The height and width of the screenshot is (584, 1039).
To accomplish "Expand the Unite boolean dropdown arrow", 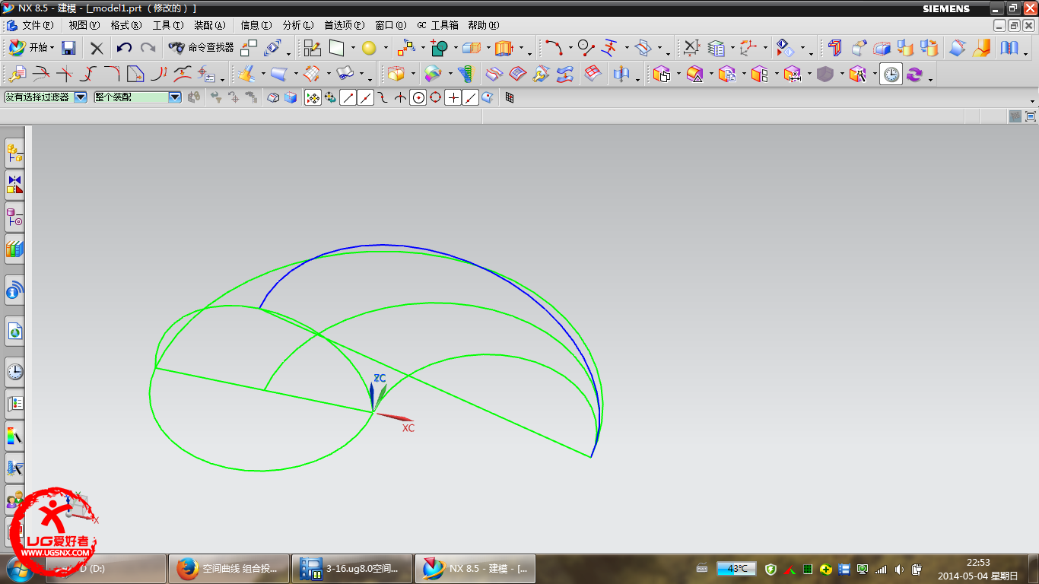I will click(455, 49).
